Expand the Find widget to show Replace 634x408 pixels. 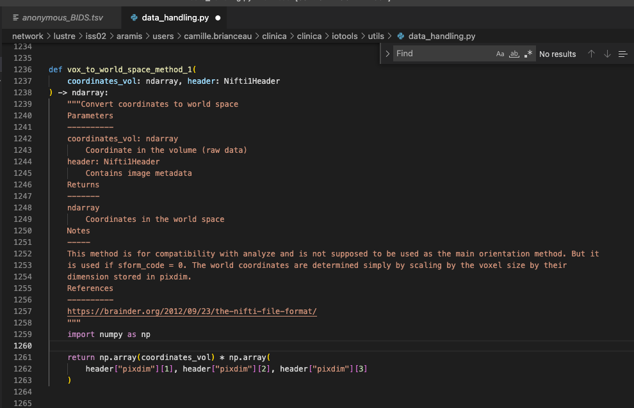pyautogui.click(x=387, y=54)
